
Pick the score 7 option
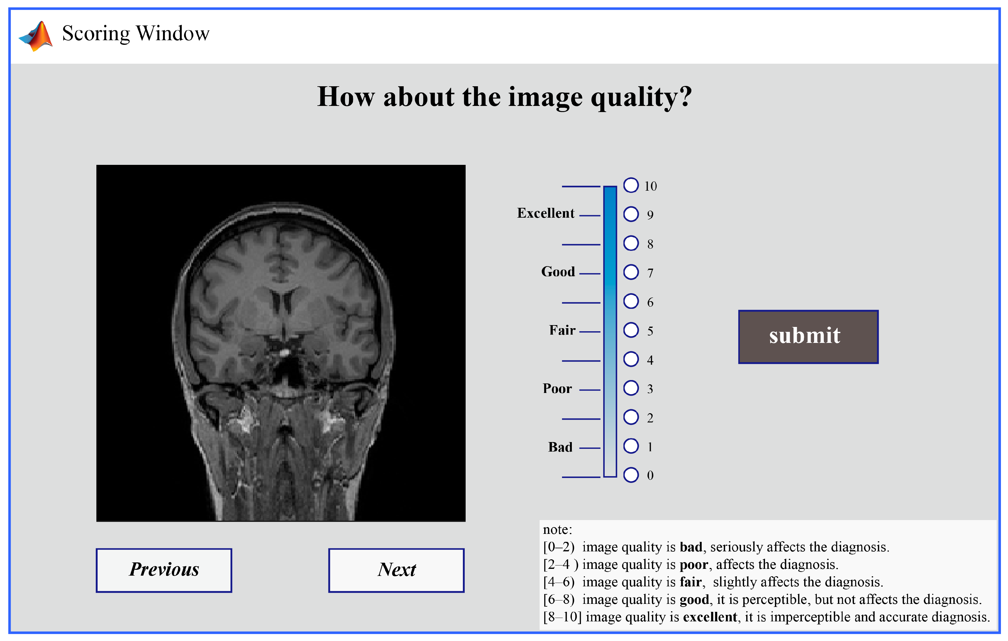click(x=631, y=272)
